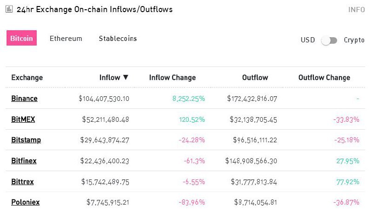This screenshot has width=372, height=219.
Task: Click the Crypto label next to the switch
Action: [x=354, y=40]
